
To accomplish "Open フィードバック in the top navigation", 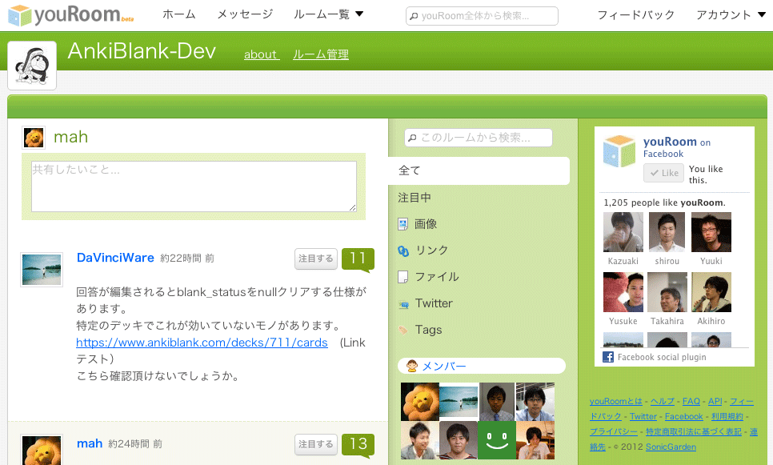I will pyautogui.click(x=636, y=14).
